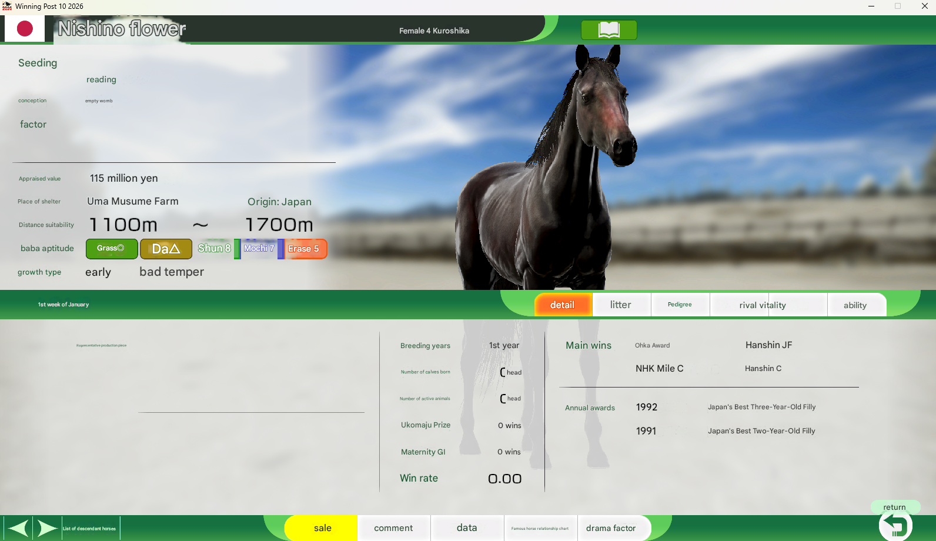936x541 pixels.
Task: Click the 1700m maximum distance value
Action: coord(279,225)
